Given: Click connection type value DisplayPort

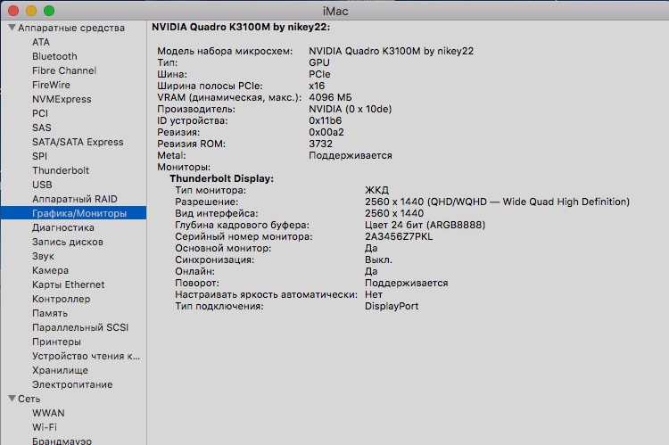Looking at the screenshot, I should pos(392,306).
